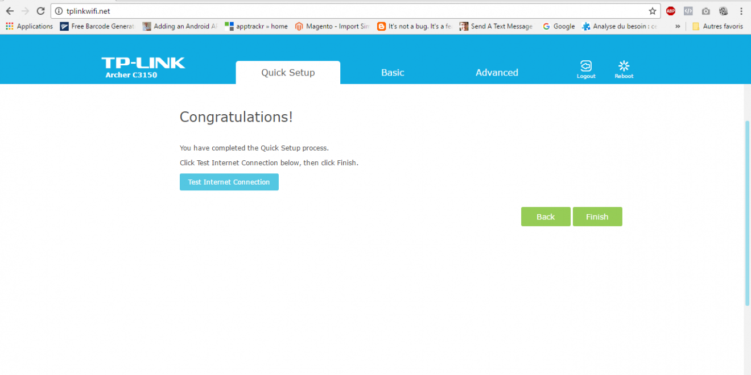This screenshot has height=375, width=751.
Task: Open the Chrome three-dot menu
Action: coord(741,11)
